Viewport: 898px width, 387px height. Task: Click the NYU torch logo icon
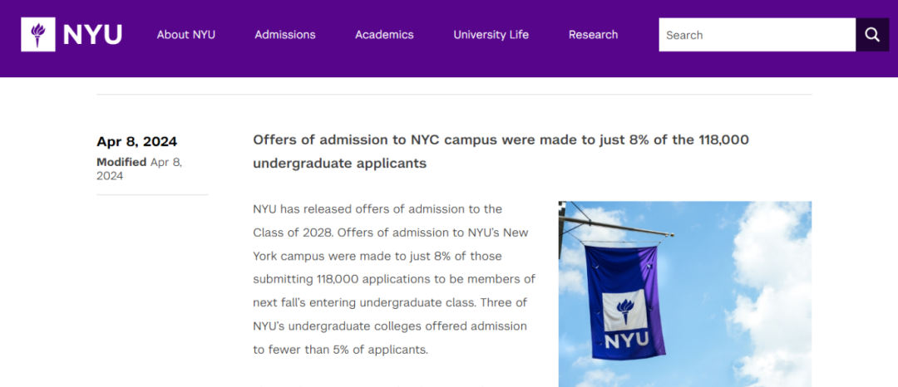click(x=38, y=34)
